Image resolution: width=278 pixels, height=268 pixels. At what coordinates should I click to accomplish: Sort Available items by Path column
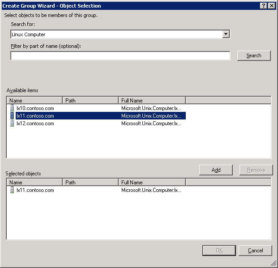(90, 101)
